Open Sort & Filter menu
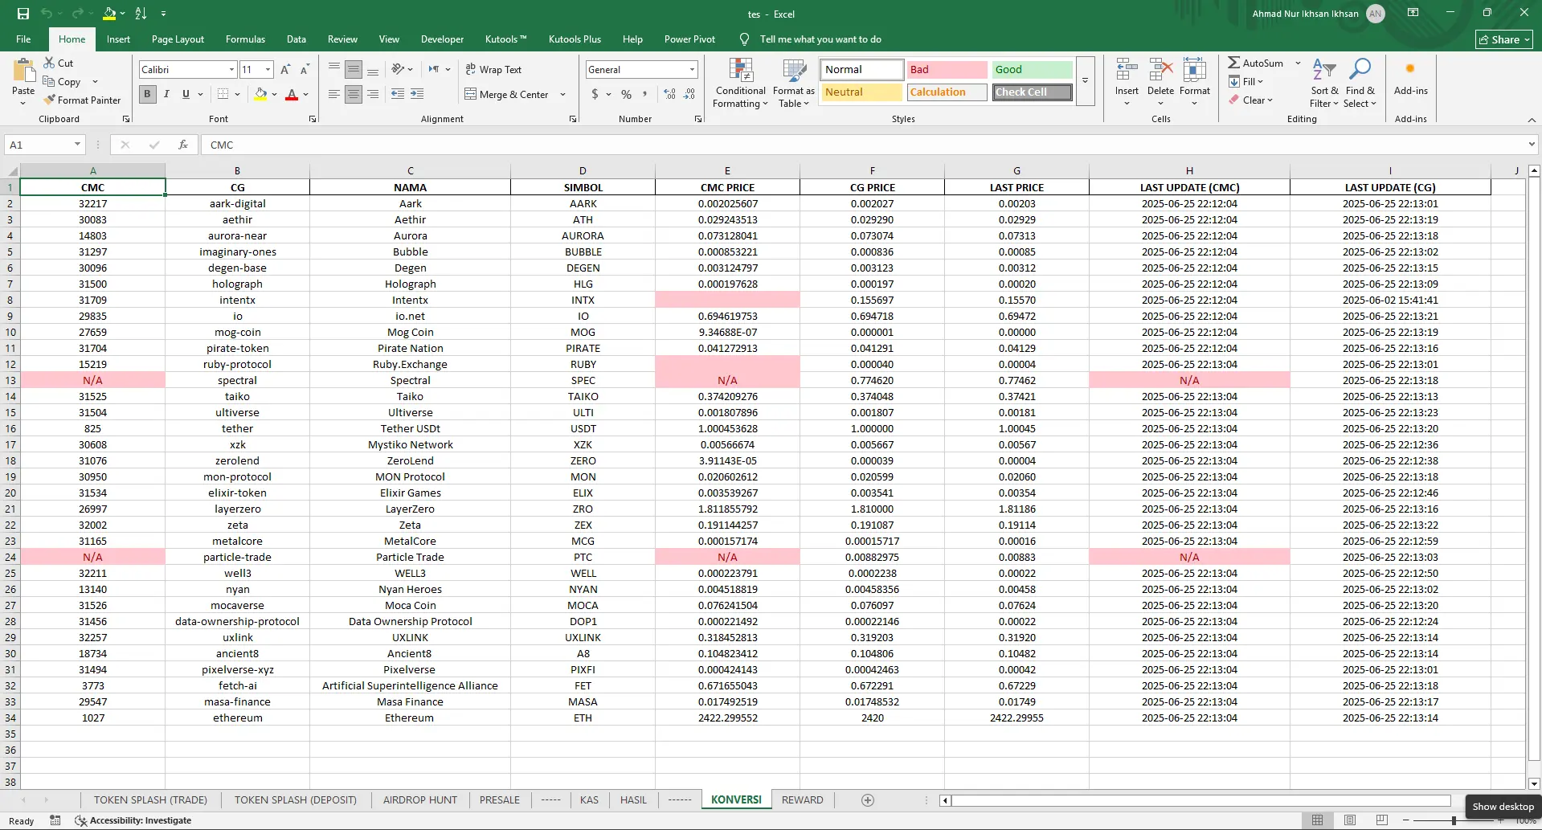Screen dimensions: 1542x830 [x=1323, y=84]
